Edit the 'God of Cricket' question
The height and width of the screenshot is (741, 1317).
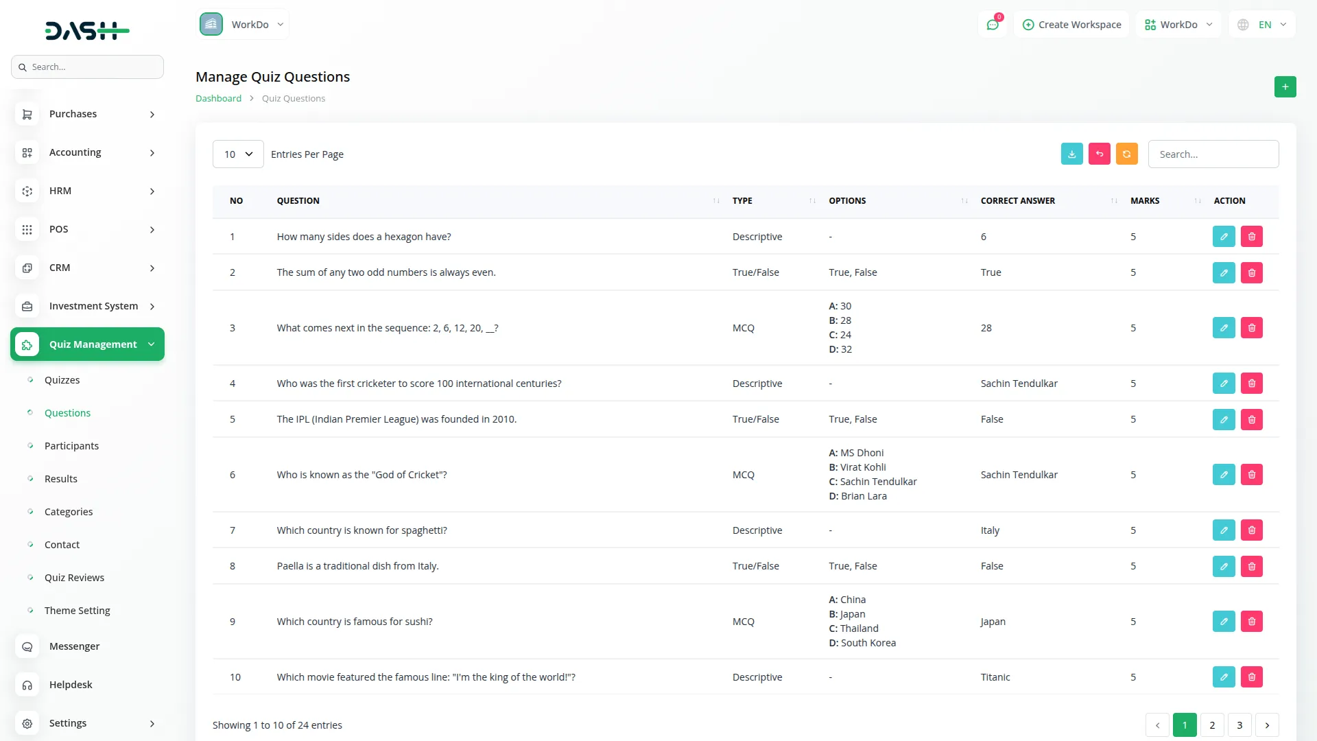click(x=1223, y=475)
